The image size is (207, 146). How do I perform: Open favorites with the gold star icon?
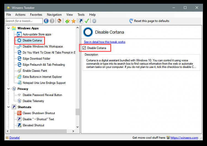click(73, 21)
